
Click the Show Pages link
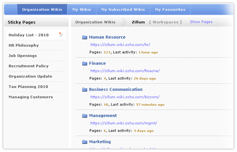(x=201, y=22)
